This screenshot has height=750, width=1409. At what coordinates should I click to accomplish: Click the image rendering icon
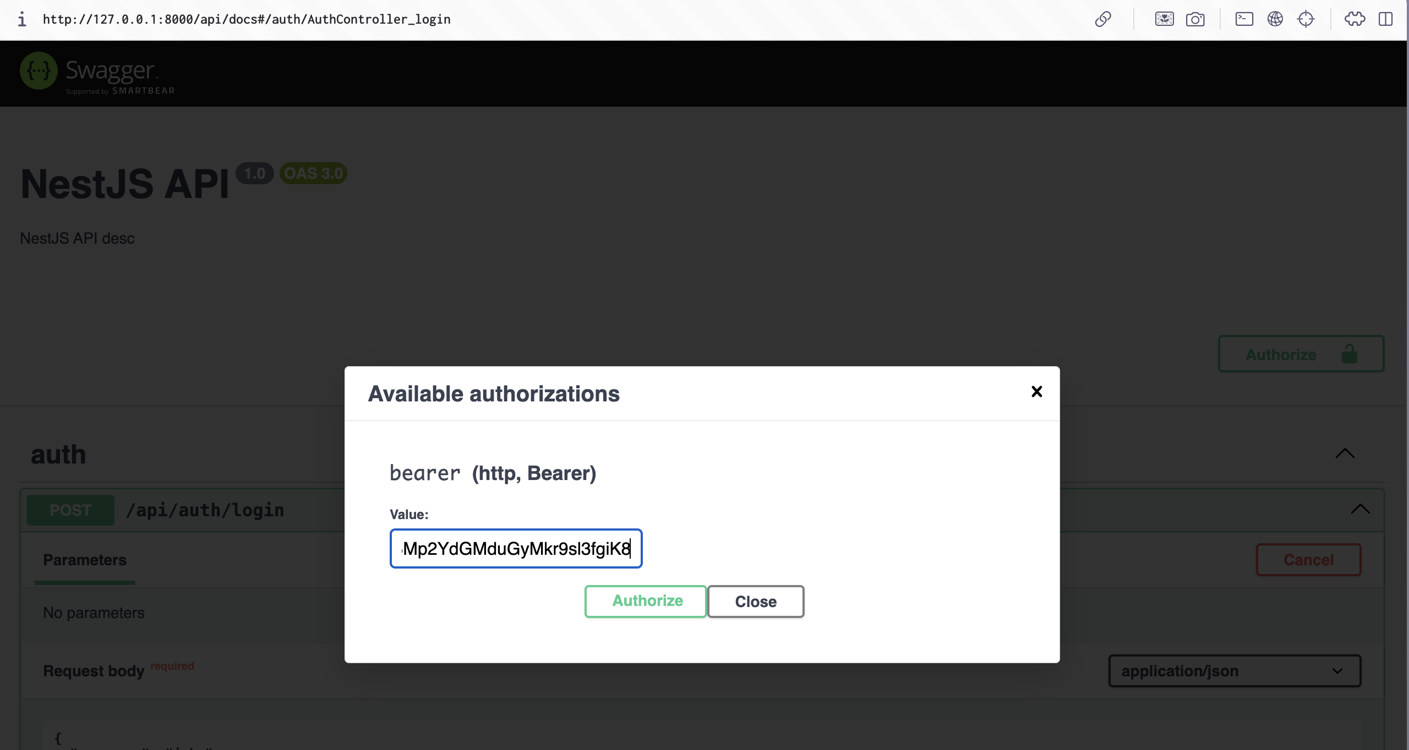(1164, 19)
